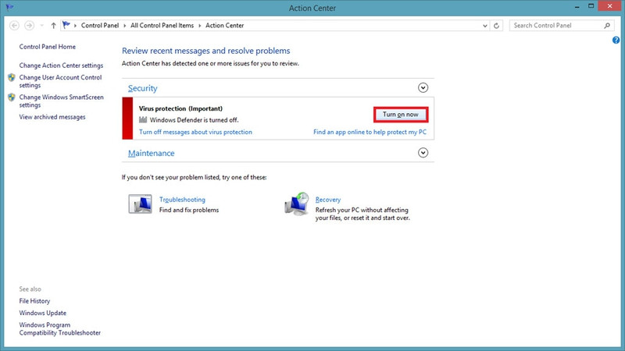
Task: Open Windows Update from See also
Action: pos(42,313)
